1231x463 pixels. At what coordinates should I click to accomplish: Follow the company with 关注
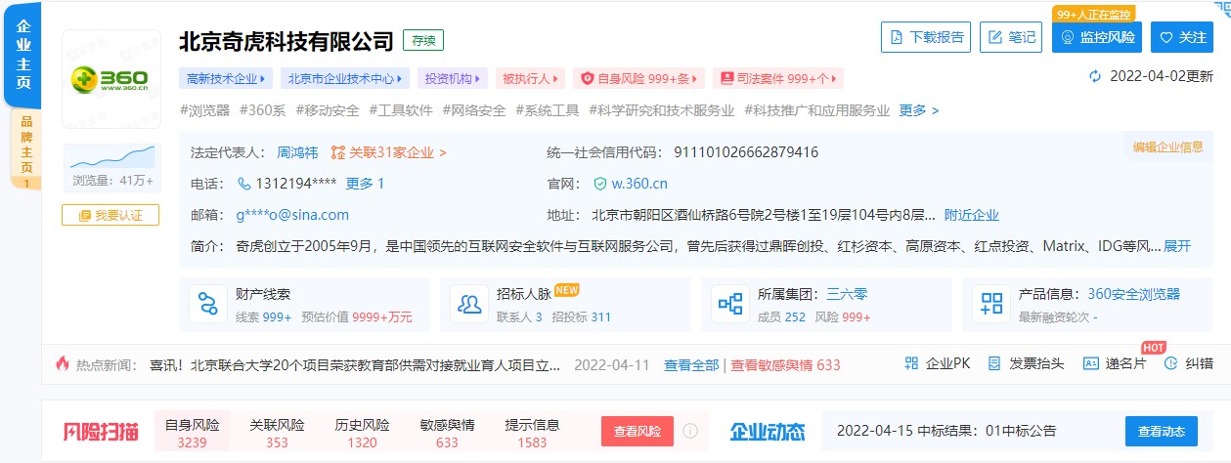pyautogui.click(x=1182, y=37)
